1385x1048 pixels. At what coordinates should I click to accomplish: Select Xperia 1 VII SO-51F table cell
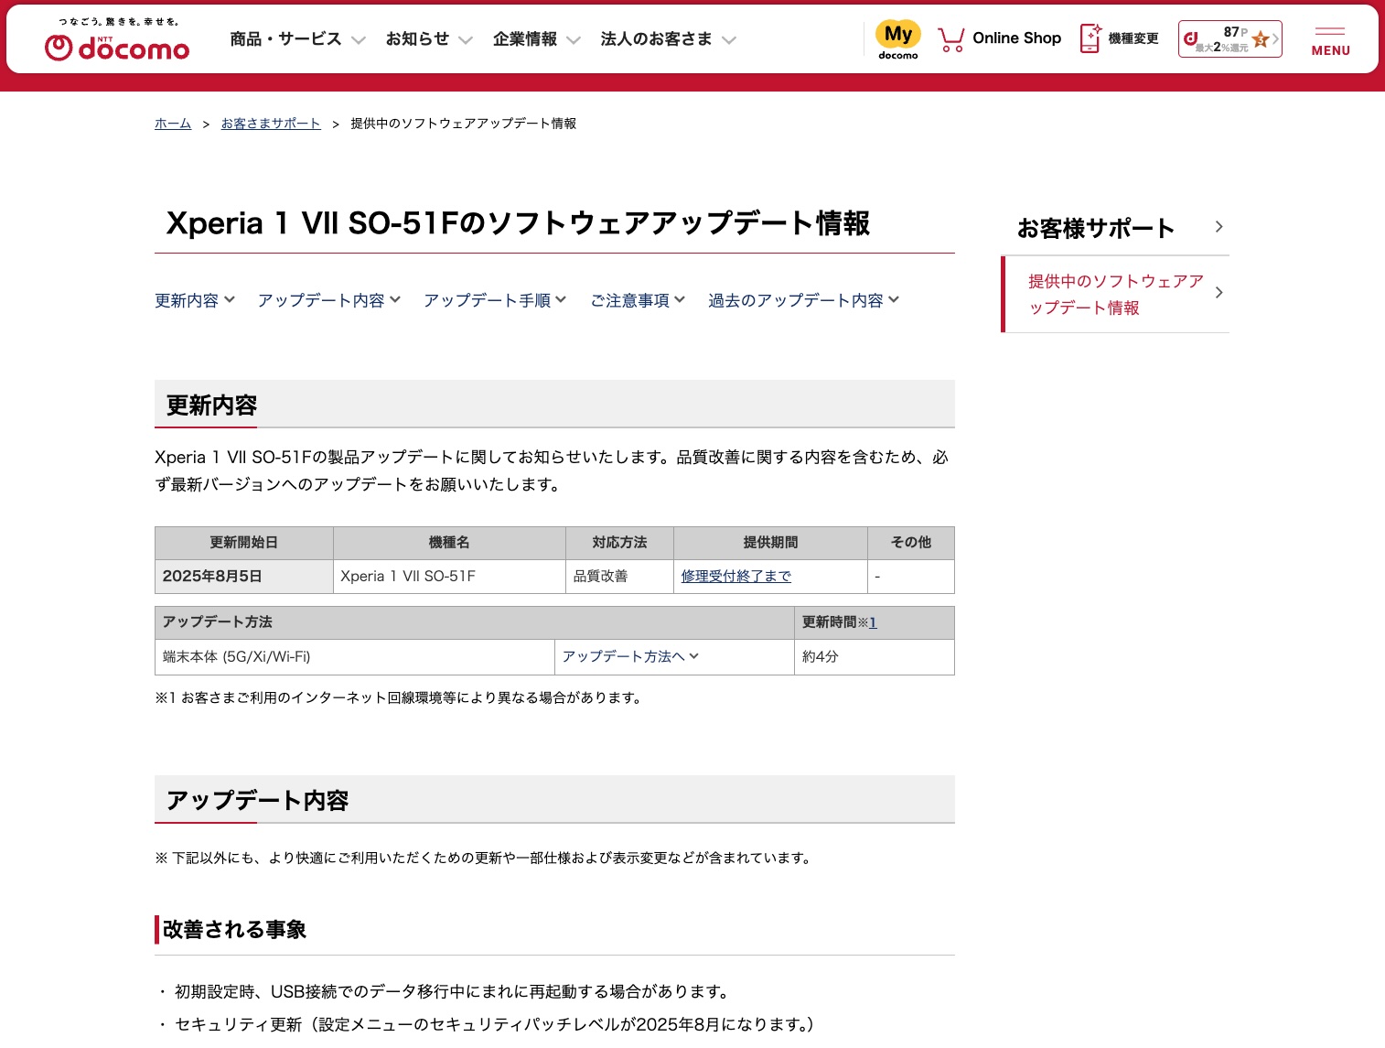(450, 577)
